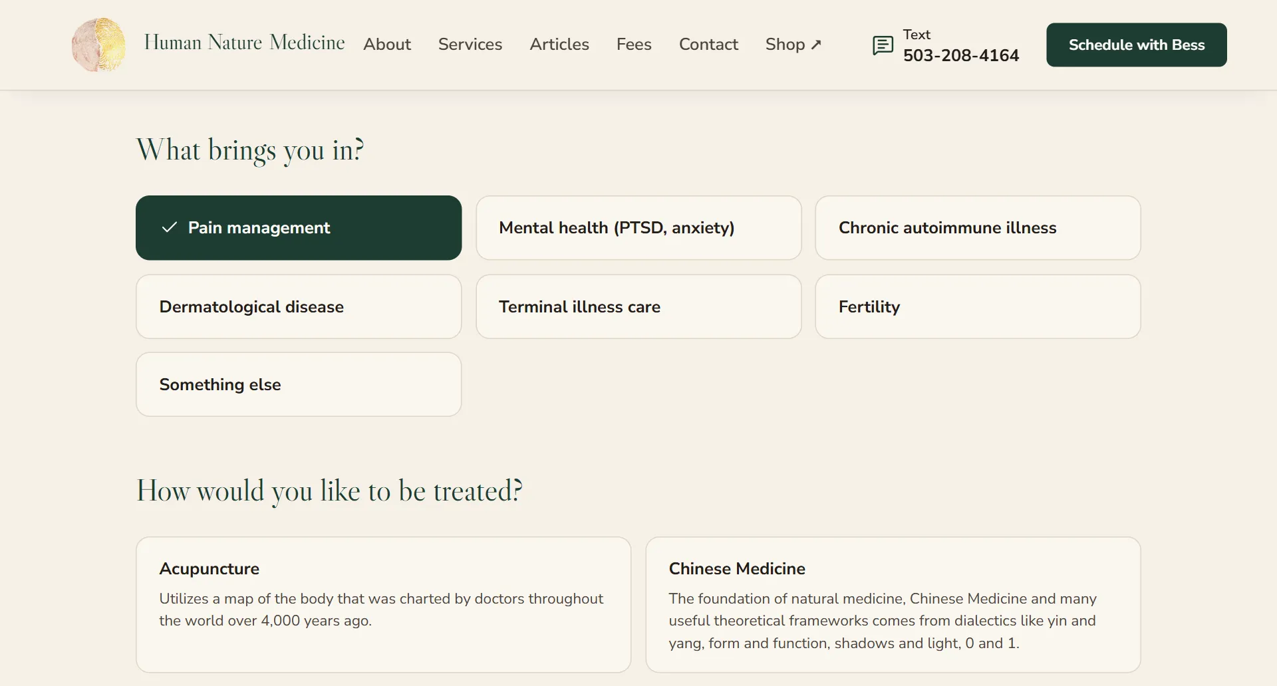Open the external Shop link

tap(793, 45)
